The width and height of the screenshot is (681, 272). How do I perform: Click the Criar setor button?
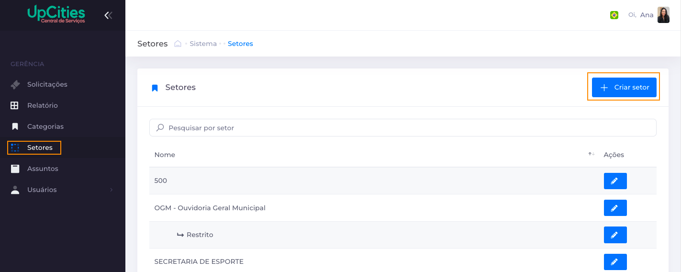coord(624,88)
